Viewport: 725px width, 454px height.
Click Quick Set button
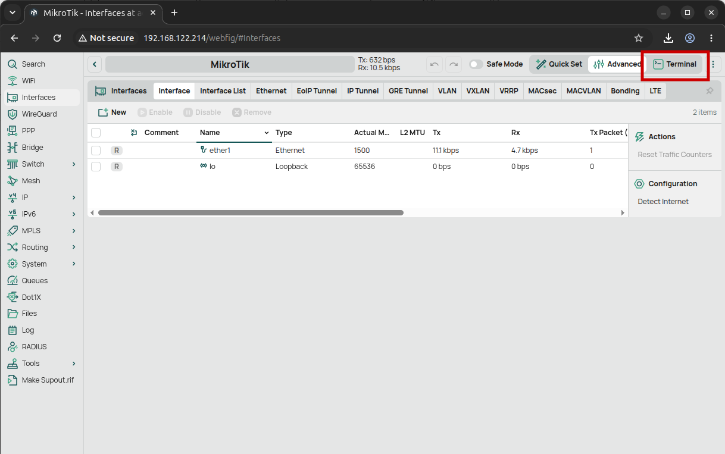pyautogui.click(x=559, y=64)
